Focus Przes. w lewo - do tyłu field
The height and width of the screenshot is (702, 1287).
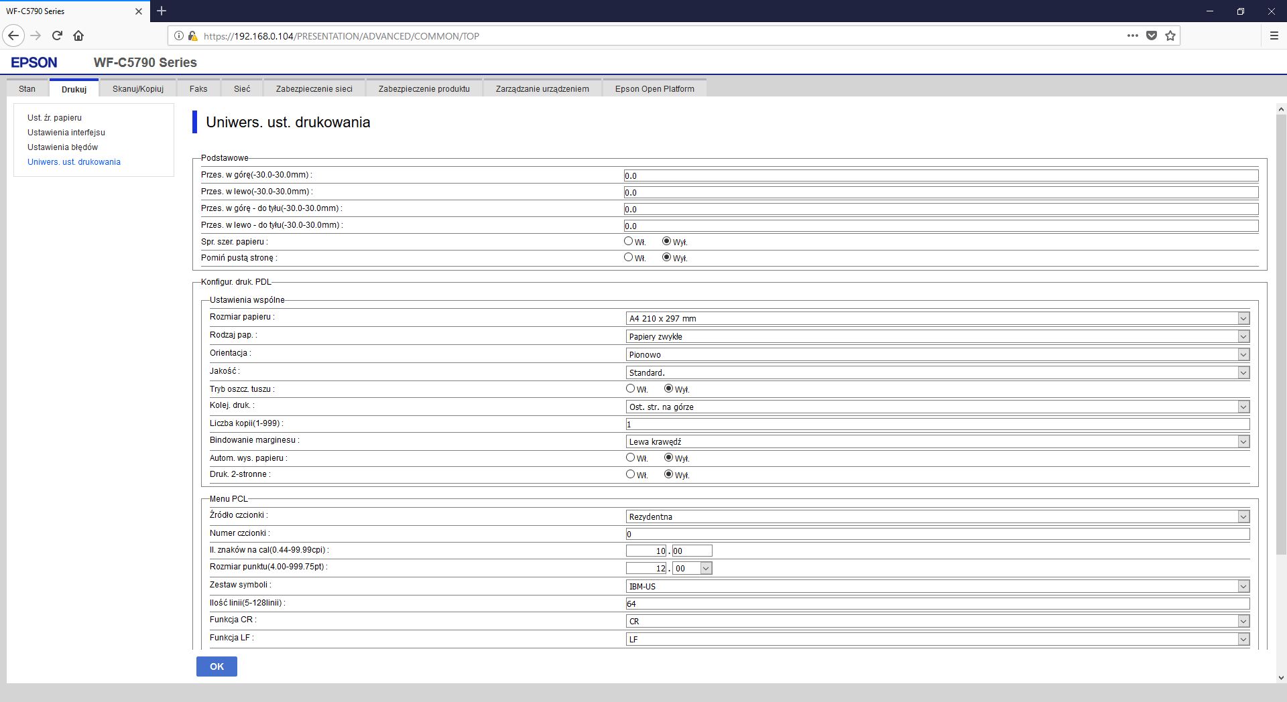(941, 226)
